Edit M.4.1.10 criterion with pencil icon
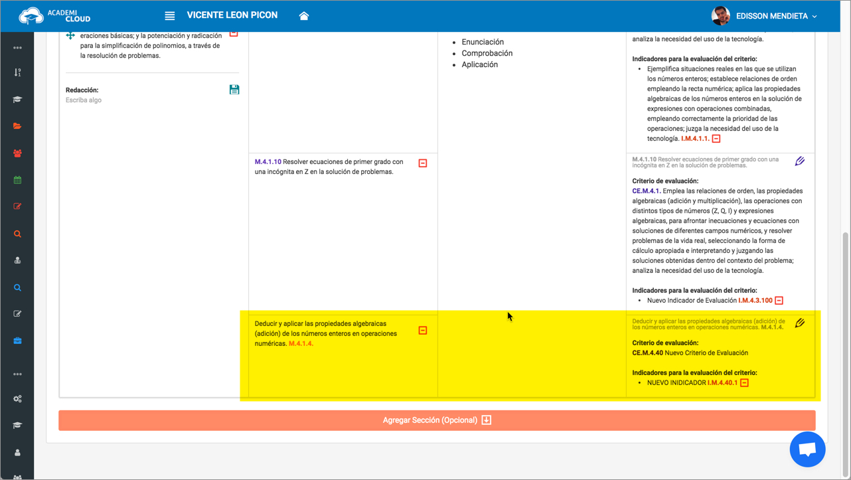This screenshot has height=480, width=851. point(800,161)
